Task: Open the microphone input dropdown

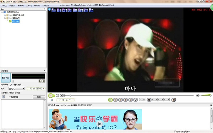Action: pyautogui.click(x=17, y=89)
